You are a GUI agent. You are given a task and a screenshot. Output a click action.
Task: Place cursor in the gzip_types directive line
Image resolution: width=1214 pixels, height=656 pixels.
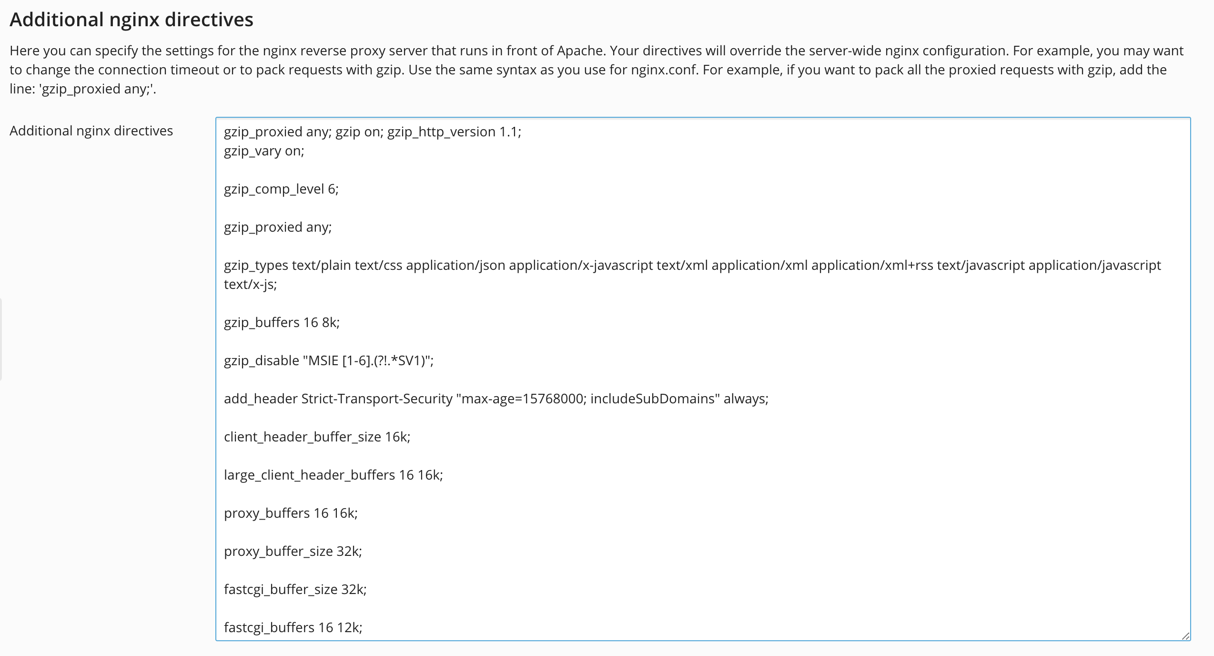click(692, 266)
